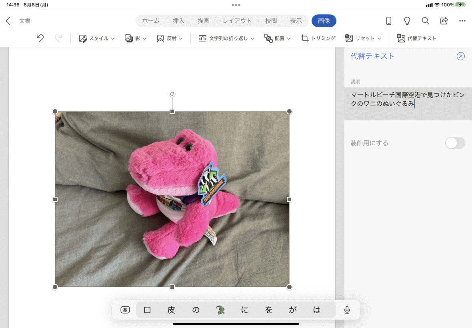The height and width of the screenshot is (328, 472).
Task: Select the crocodile emoji suggestion
Action: pyautogui.click(x=220, y=310)
